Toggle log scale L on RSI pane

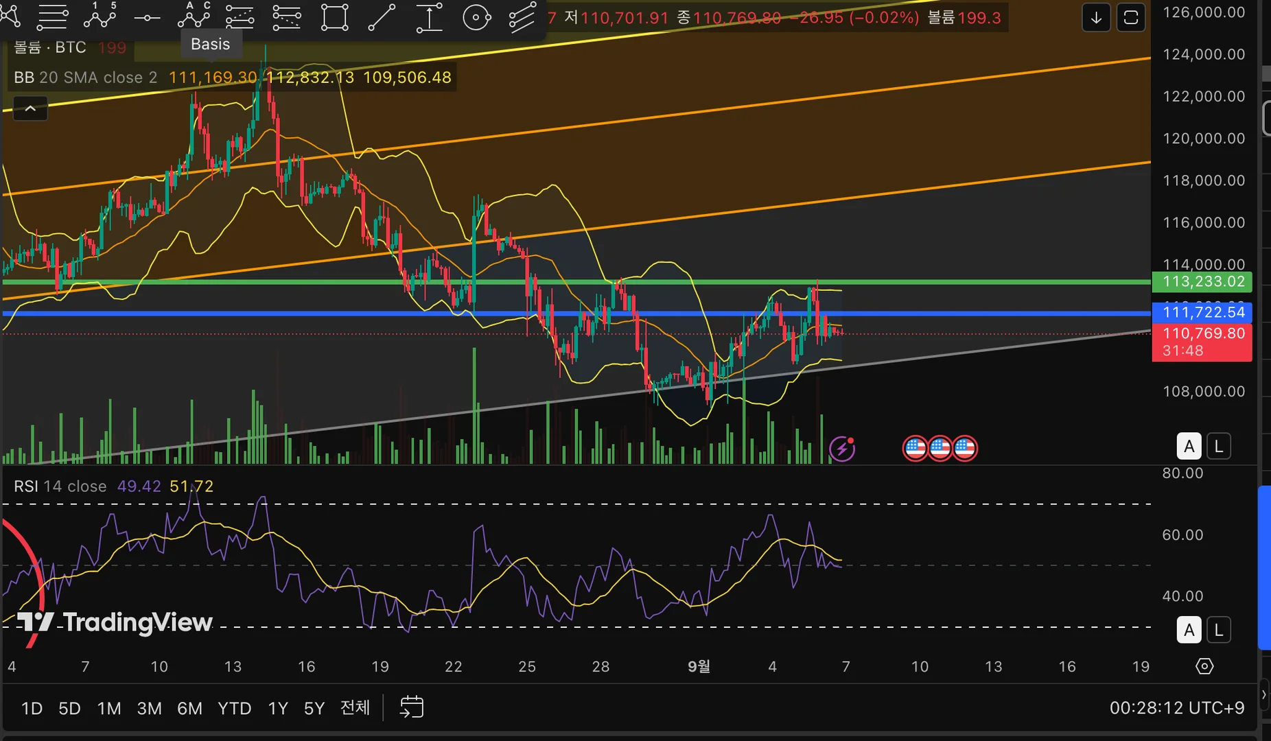click(1219, 630)
